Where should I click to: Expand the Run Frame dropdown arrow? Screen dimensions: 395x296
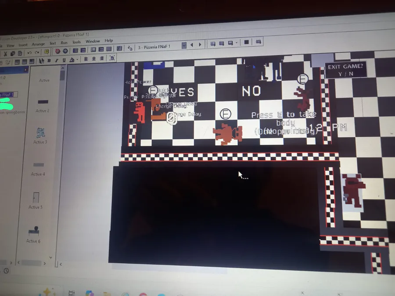tap(237, 43)
